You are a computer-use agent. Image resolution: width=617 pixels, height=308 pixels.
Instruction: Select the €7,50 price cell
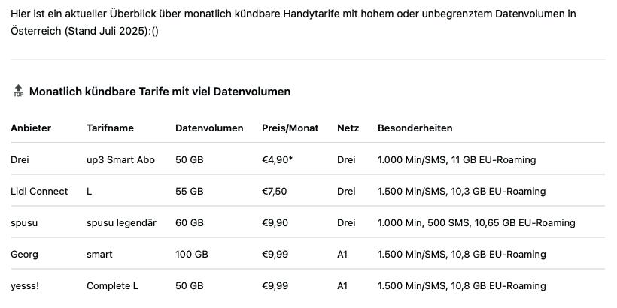(274, 192)
